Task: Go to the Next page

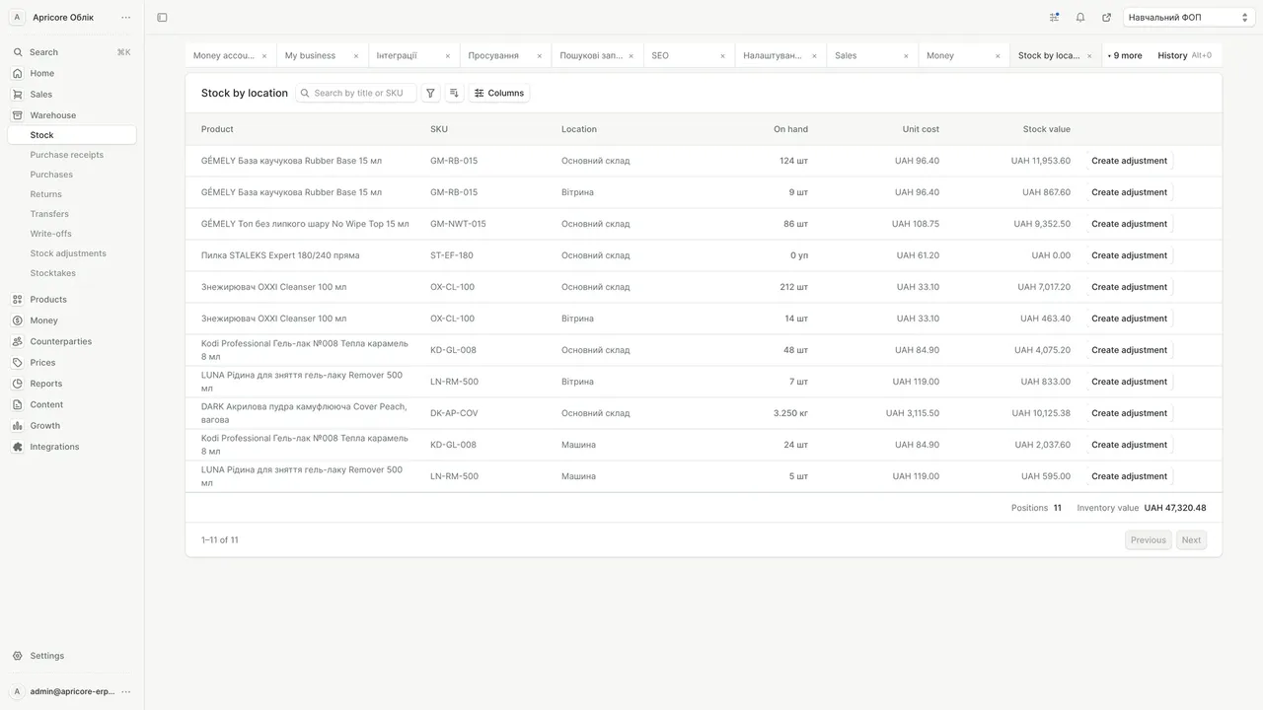Action: [1191, 540]
